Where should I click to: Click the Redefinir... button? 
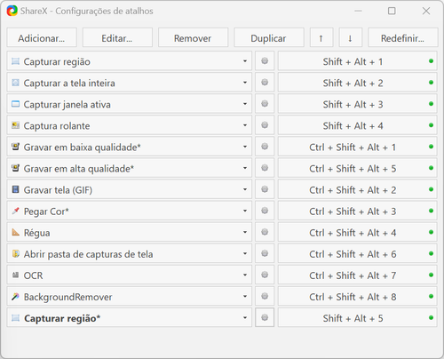(x=402, y=37)
